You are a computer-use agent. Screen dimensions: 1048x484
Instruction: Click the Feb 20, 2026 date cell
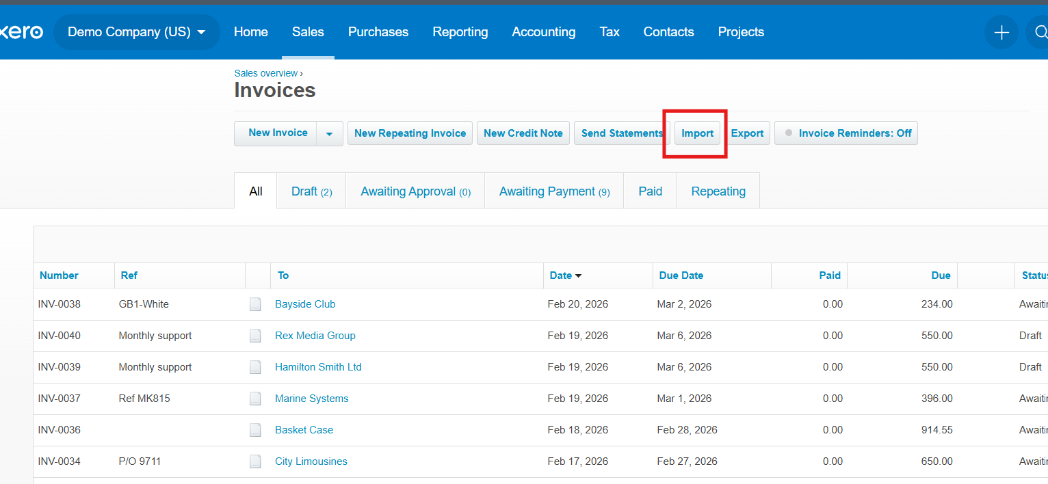click(x=578, y=304)
